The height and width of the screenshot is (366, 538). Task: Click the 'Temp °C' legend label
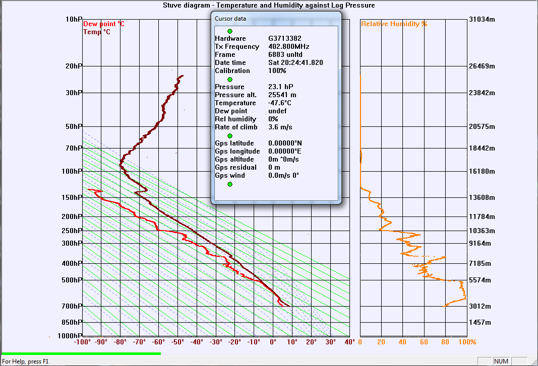click(97, 32)
